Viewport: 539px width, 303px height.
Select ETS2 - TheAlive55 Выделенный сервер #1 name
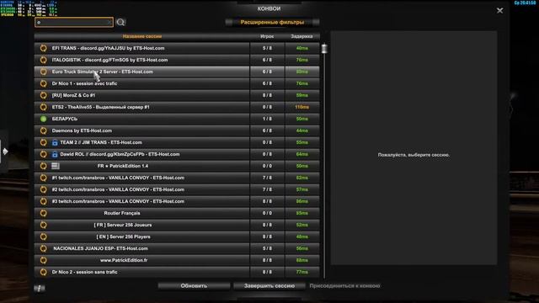pyautogui.click(x=101, y=107)
